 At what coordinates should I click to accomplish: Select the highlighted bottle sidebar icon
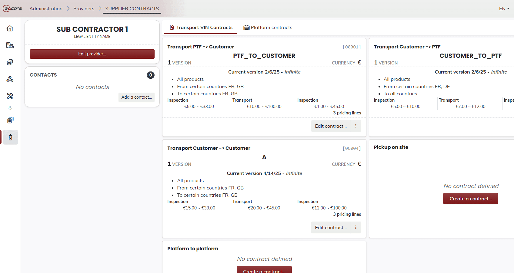coord(11,137)
